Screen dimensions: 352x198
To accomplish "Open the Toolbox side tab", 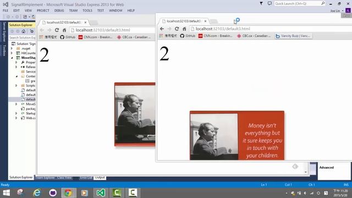I will click(x=4, y=50).
